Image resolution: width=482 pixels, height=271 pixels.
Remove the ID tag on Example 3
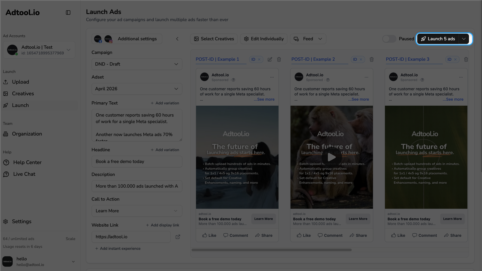455,59
